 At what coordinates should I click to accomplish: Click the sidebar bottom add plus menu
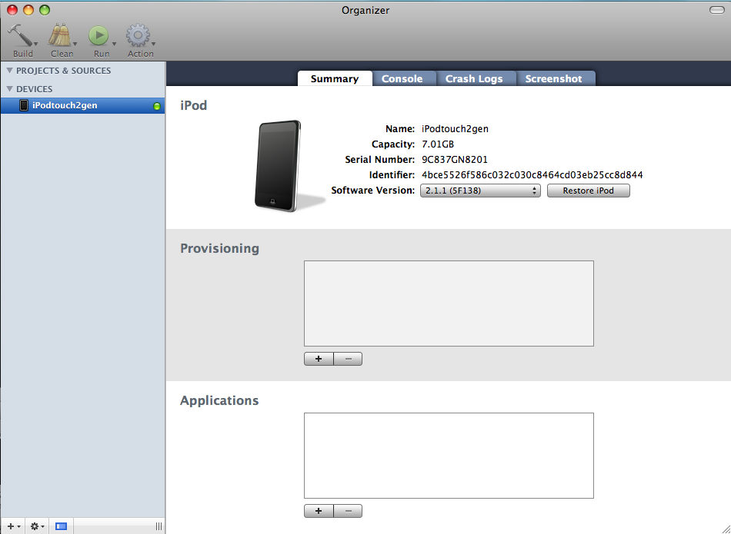[14, 526]
